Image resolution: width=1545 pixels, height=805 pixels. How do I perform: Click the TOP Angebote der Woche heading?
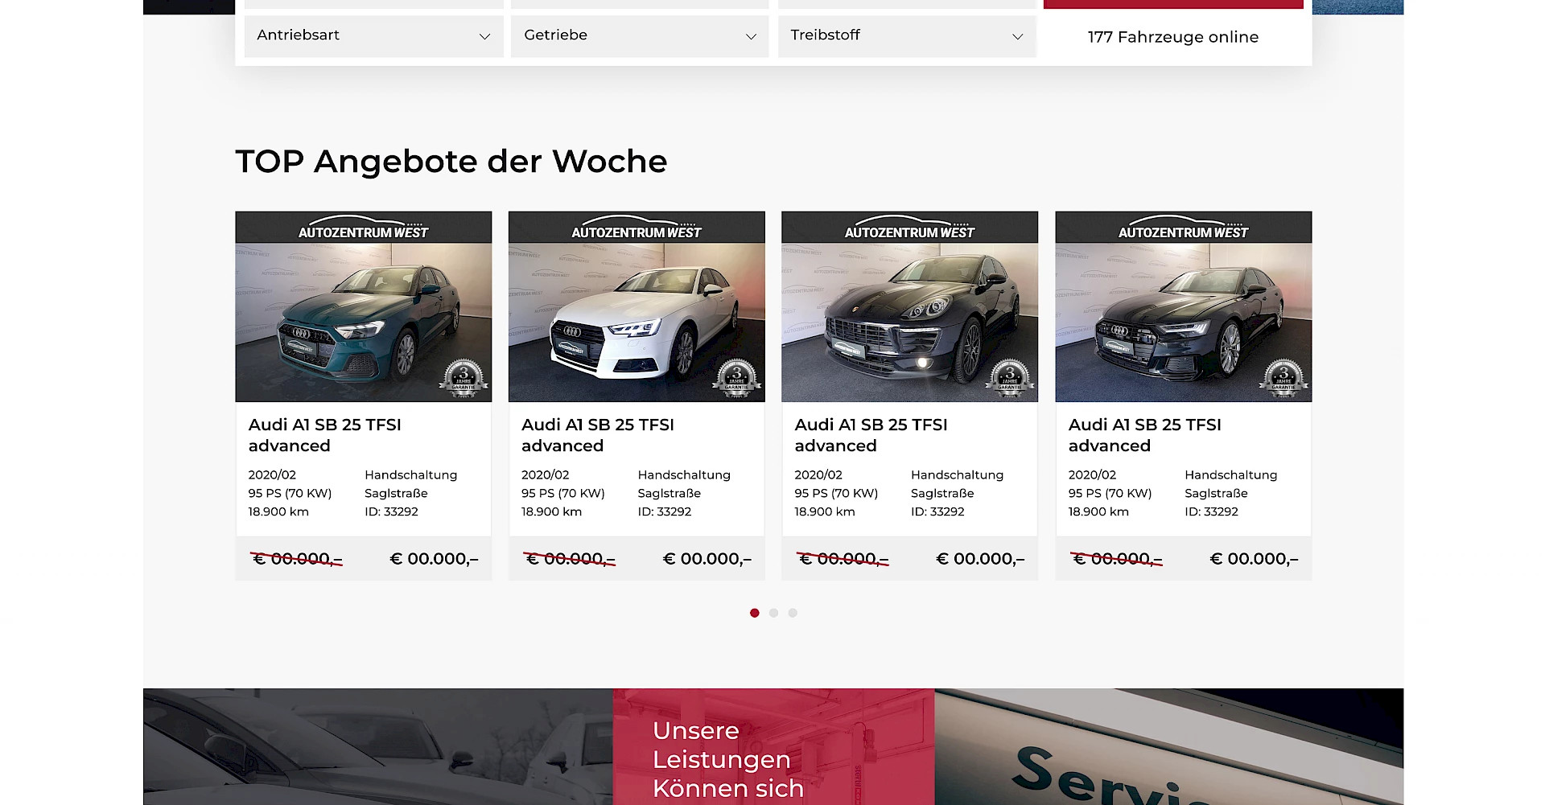coord(451,161)
